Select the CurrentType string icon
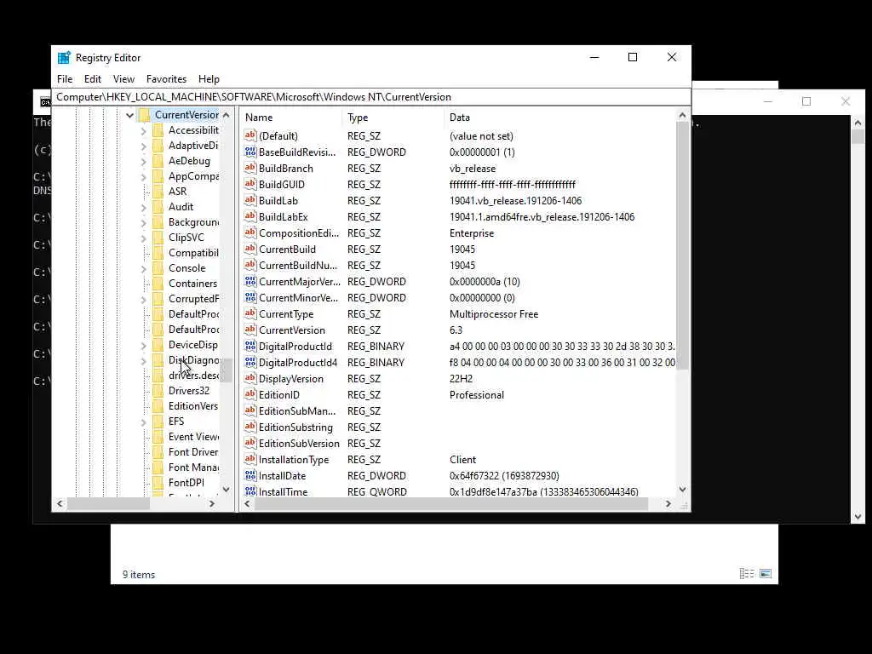 coord(250,313)
